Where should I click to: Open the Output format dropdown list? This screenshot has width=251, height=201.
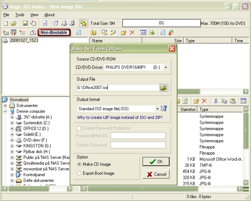[158, 108]
